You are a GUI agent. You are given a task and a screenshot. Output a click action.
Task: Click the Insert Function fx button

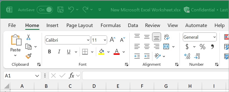[x=72, y=76]
